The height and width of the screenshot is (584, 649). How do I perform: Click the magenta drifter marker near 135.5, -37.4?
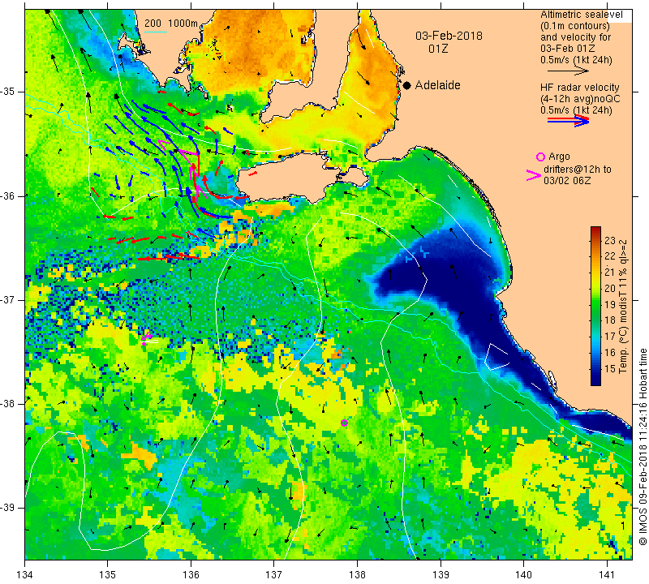(147, 337)
